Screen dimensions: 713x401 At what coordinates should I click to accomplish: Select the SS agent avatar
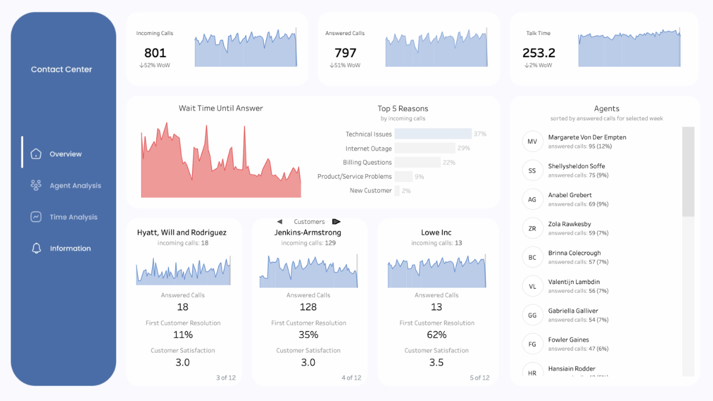532,170
